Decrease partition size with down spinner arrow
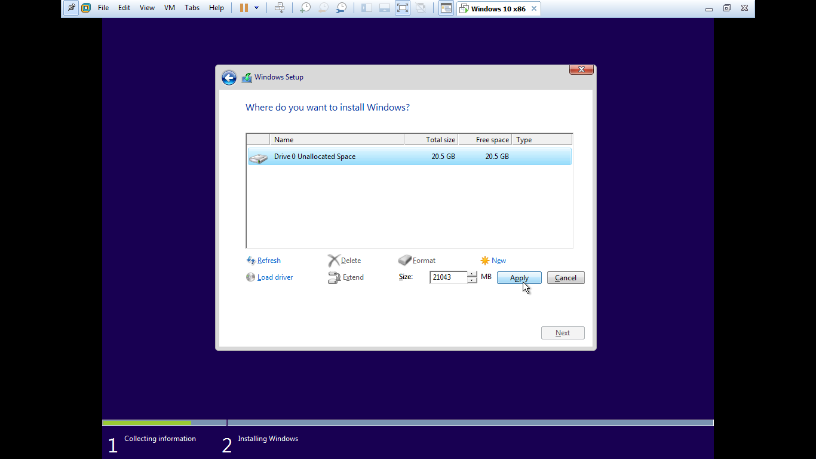816x459 pixels. click(x=472, y=280)
